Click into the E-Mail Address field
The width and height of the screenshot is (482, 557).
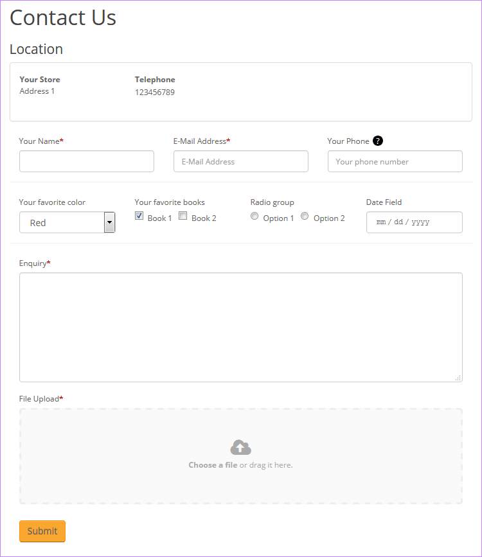(x=241, y=161)
